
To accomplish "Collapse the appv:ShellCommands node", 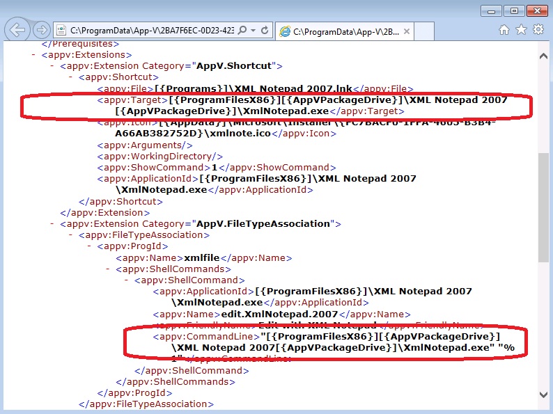I will click(x=108, y=269).
